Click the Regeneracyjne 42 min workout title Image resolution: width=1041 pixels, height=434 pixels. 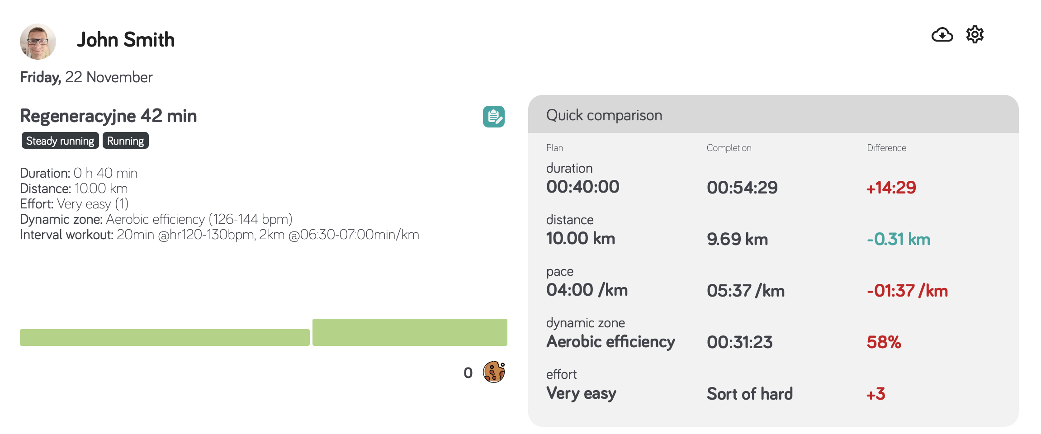pyautogui.click(x=109, y=116)
